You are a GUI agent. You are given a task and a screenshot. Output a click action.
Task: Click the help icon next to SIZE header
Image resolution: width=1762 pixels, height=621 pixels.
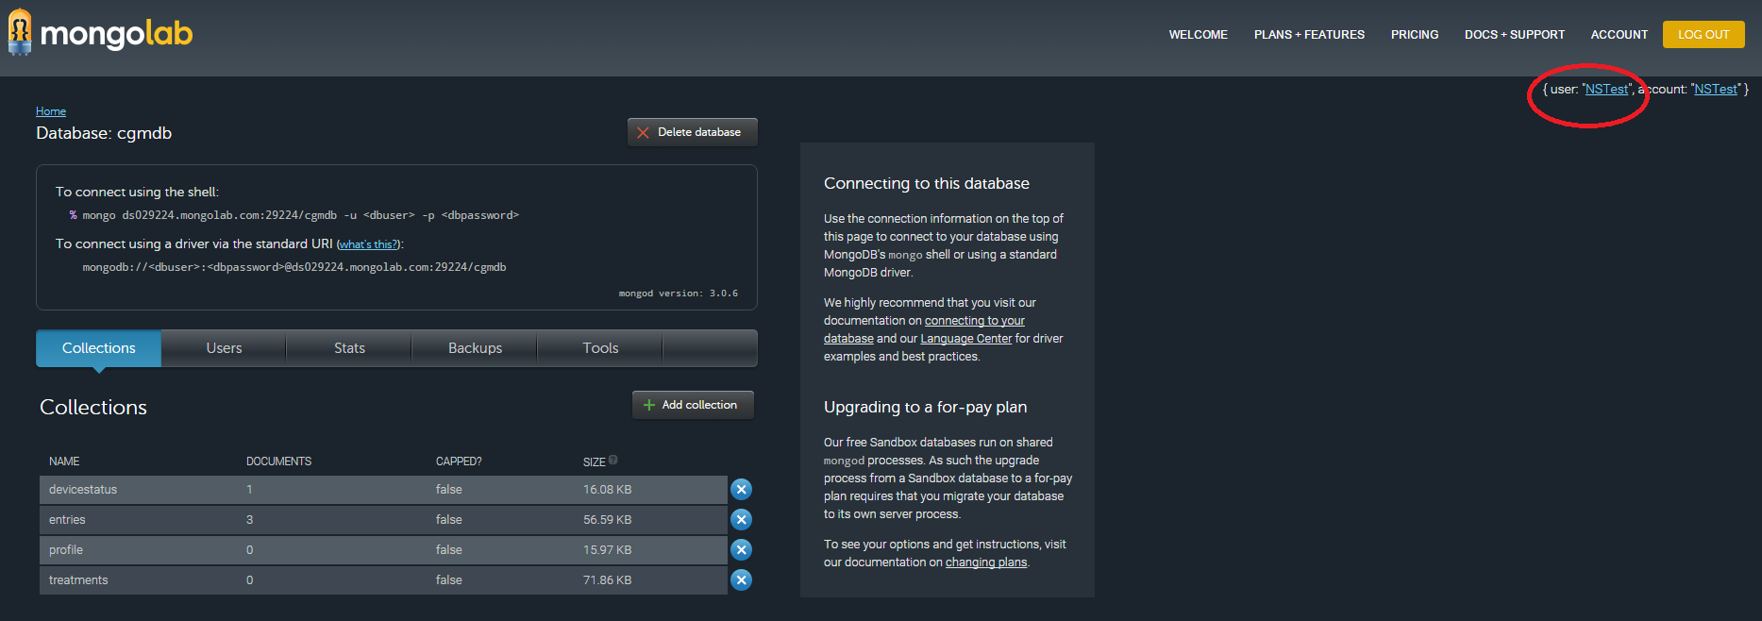point(613,461)
